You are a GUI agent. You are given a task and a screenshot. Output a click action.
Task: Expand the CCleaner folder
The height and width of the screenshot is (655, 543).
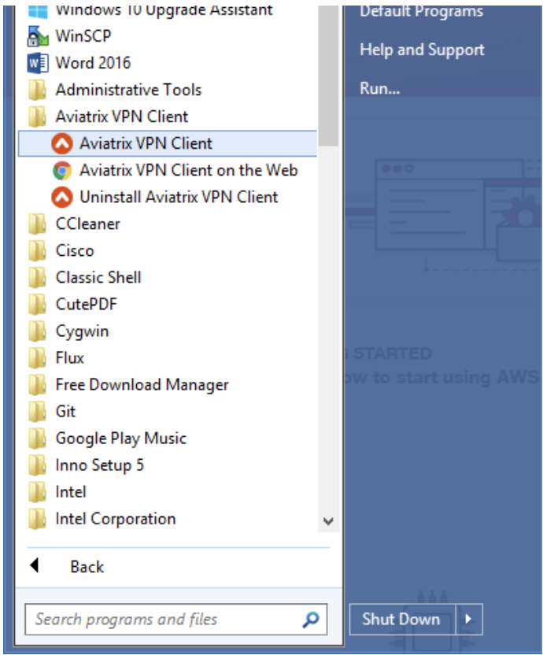tap(87, 224)
